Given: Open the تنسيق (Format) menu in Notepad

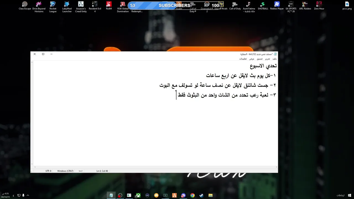Looking at the screenshot, I should 260,59.
